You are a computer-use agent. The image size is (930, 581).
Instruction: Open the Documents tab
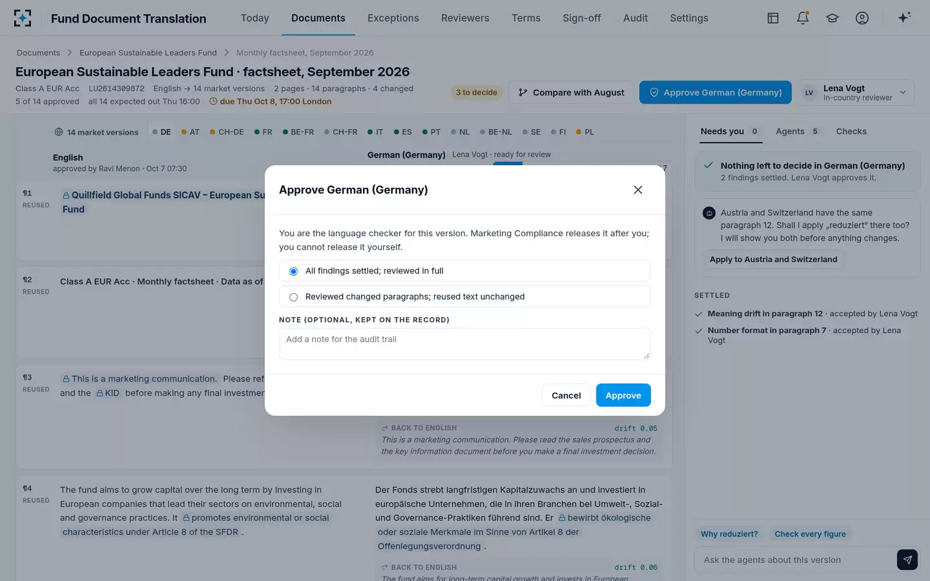pos(318,18)
